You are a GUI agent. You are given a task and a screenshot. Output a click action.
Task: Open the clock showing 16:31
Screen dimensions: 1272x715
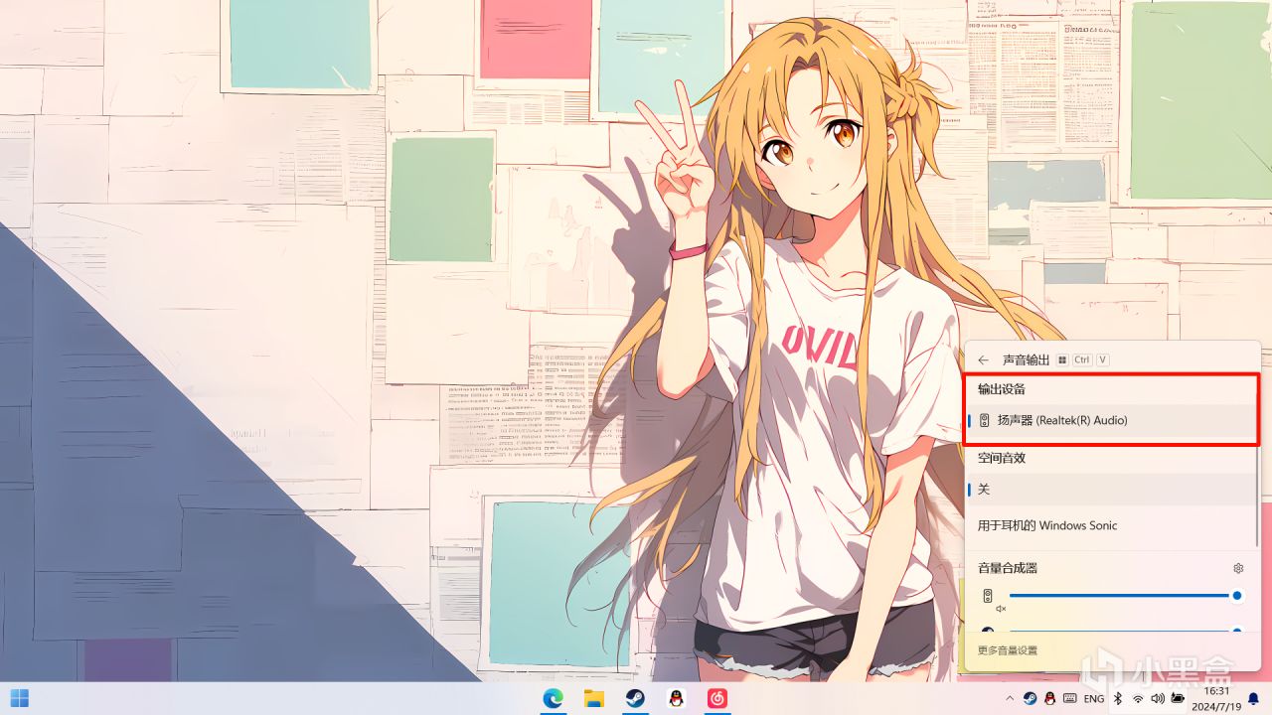(1216, 698)
